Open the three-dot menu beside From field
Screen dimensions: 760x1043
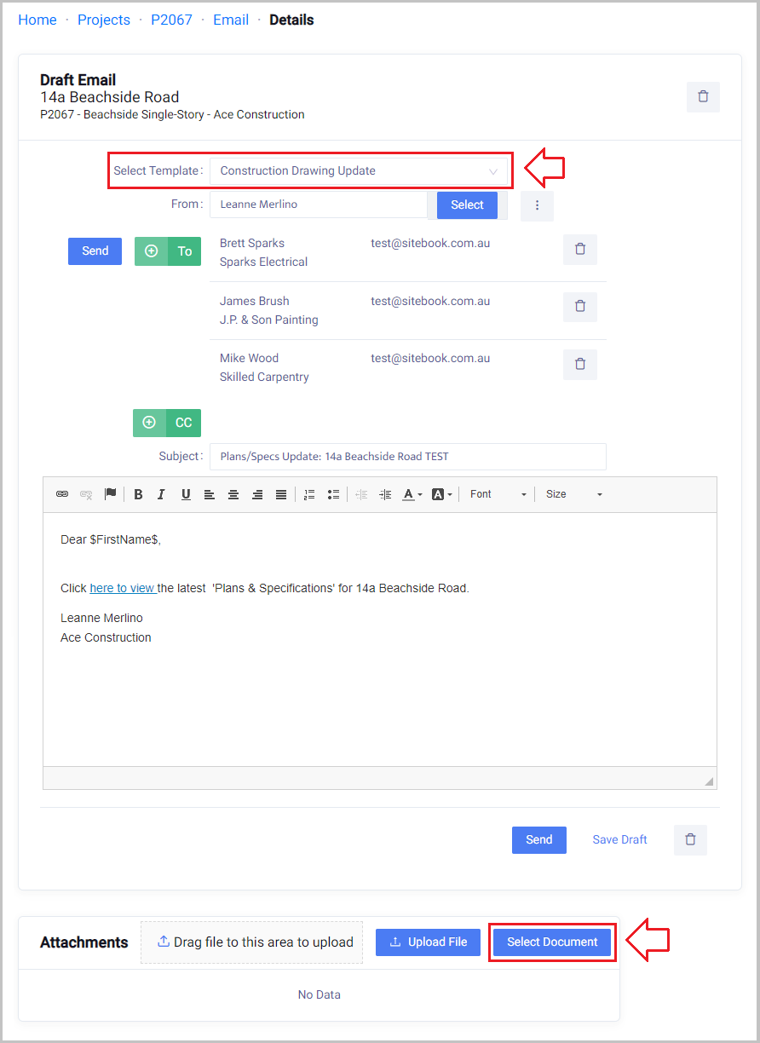(537, 205)
